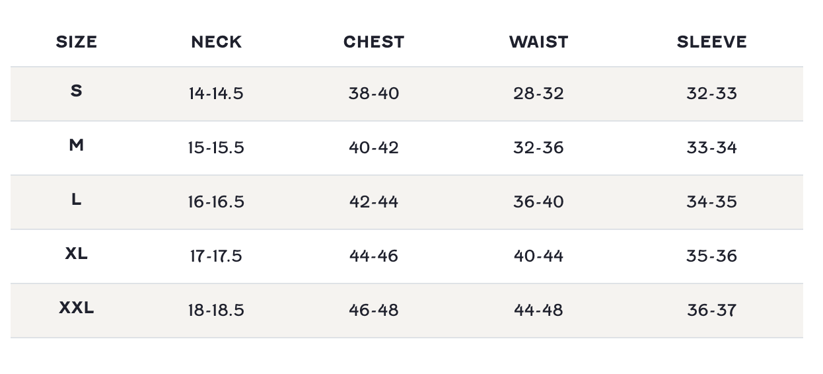Click the SLEEVE column header
The height and width of the screenshot is (374, 823).
(x=711, y=42)
